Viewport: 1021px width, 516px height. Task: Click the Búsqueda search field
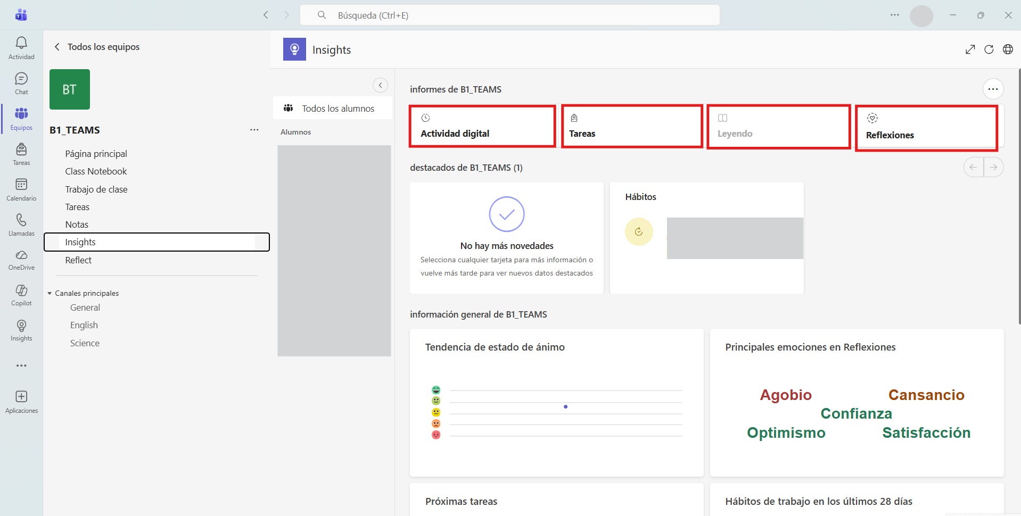pyautogui.click(x=510, y=15)
